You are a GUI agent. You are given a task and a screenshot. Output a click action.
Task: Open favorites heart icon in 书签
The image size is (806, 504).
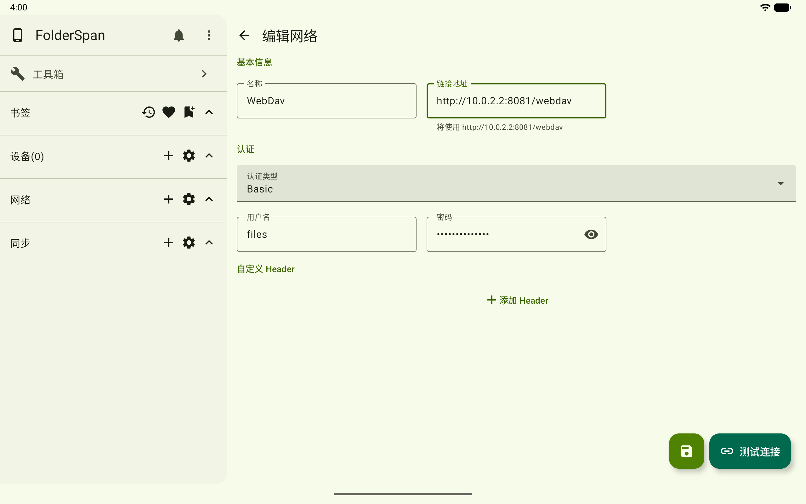coord(169,112)
